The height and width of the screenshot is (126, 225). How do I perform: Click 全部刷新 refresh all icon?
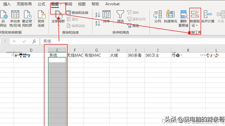pyautogui.click(x=58, y=15)
